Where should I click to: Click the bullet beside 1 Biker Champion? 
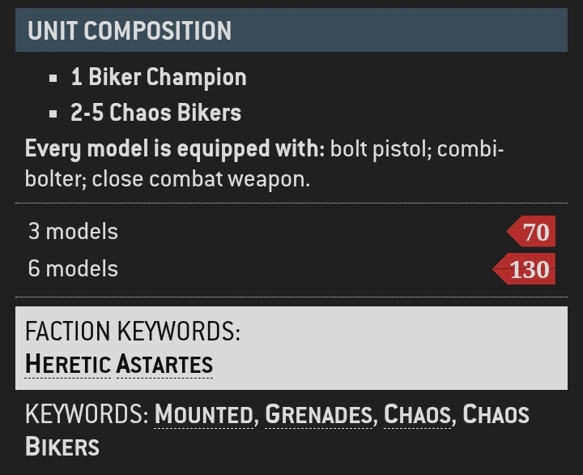[53, 79]
